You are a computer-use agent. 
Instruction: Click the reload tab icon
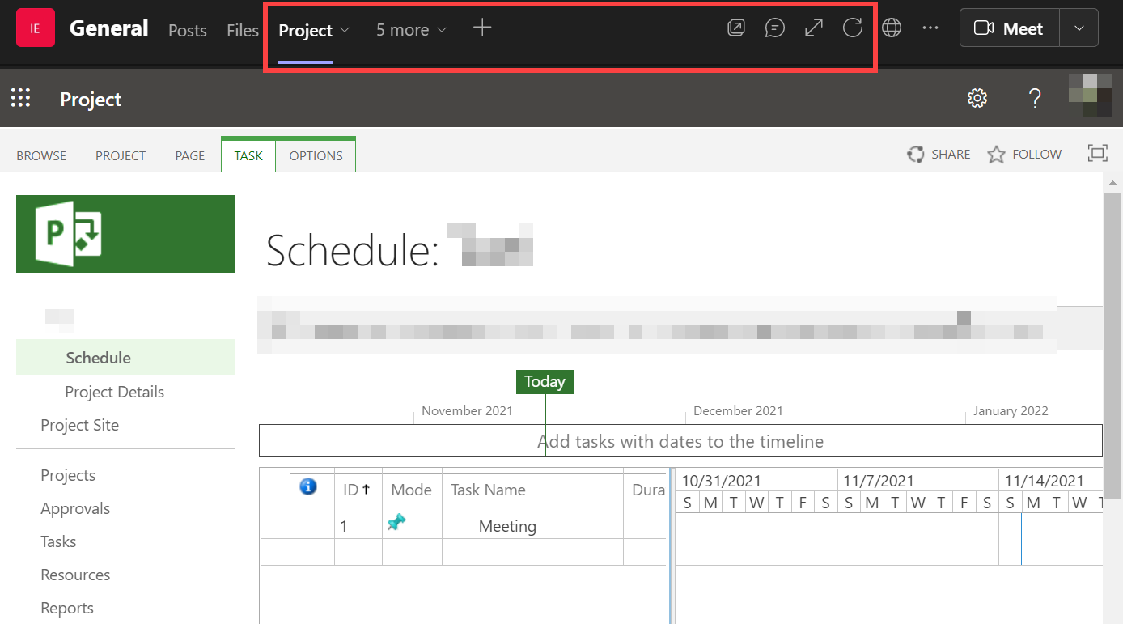pos(852,28)
